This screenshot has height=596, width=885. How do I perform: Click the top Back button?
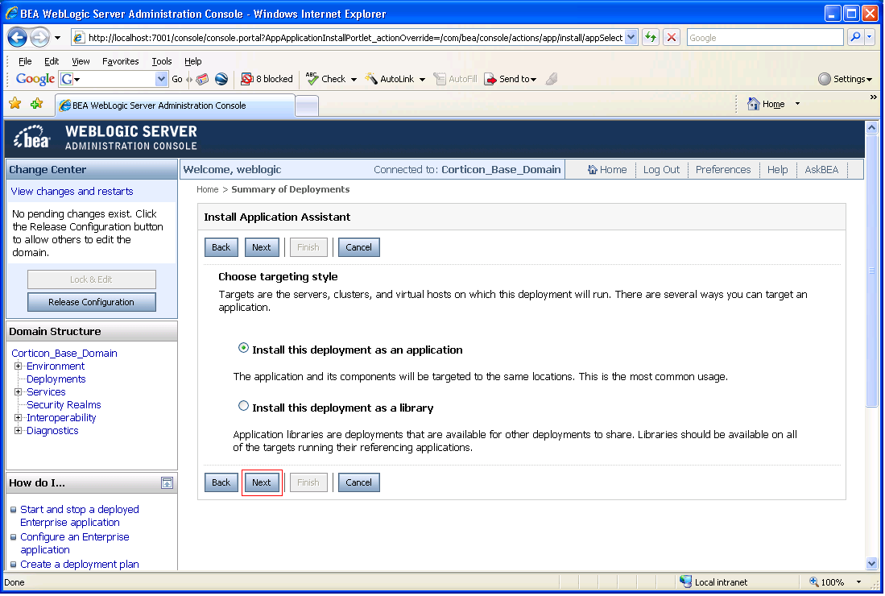pyautogui.click(x=221, y=247)
